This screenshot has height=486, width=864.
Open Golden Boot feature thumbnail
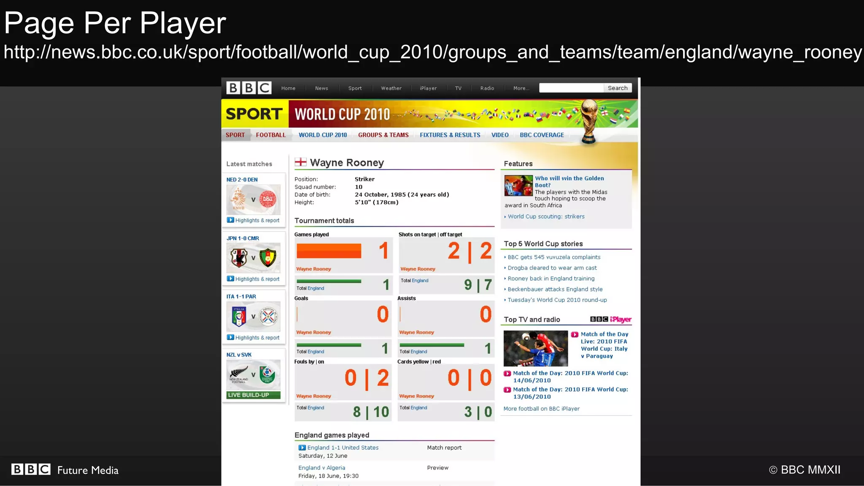point(518,185)
